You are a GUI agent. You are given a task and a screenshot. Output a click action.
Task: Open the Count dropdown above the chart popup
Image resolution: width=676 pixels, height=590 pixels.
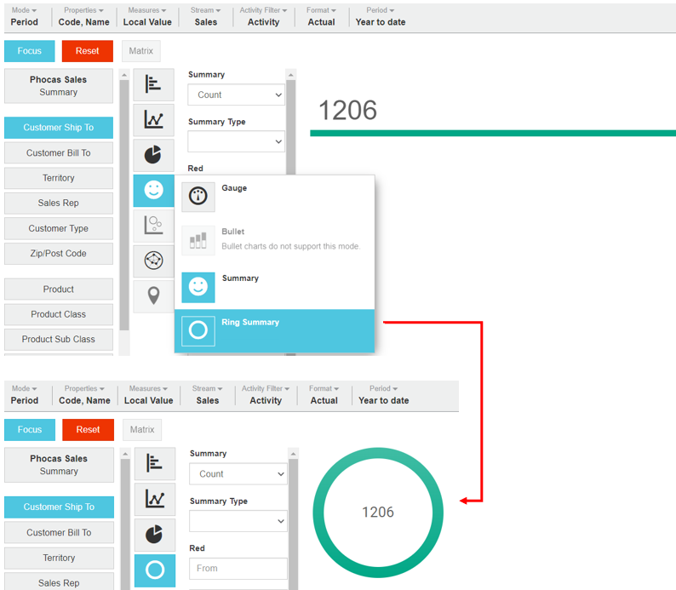click(x=235, y=95)
